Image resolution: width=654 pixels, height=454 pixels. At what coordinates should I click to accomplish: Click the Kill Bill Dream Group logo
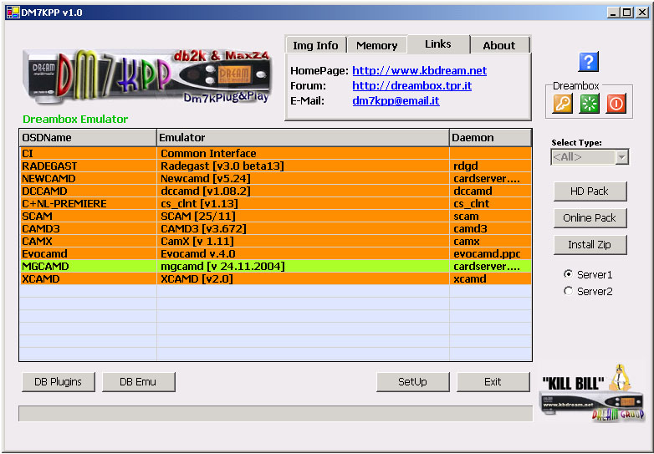point(592,393)
